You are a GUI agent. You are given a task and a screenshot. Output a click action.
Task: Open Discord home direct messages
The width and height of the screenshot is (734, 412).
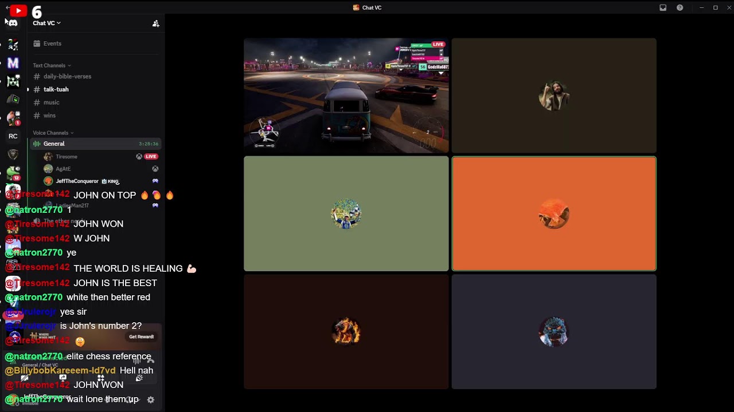pos(13,23)
